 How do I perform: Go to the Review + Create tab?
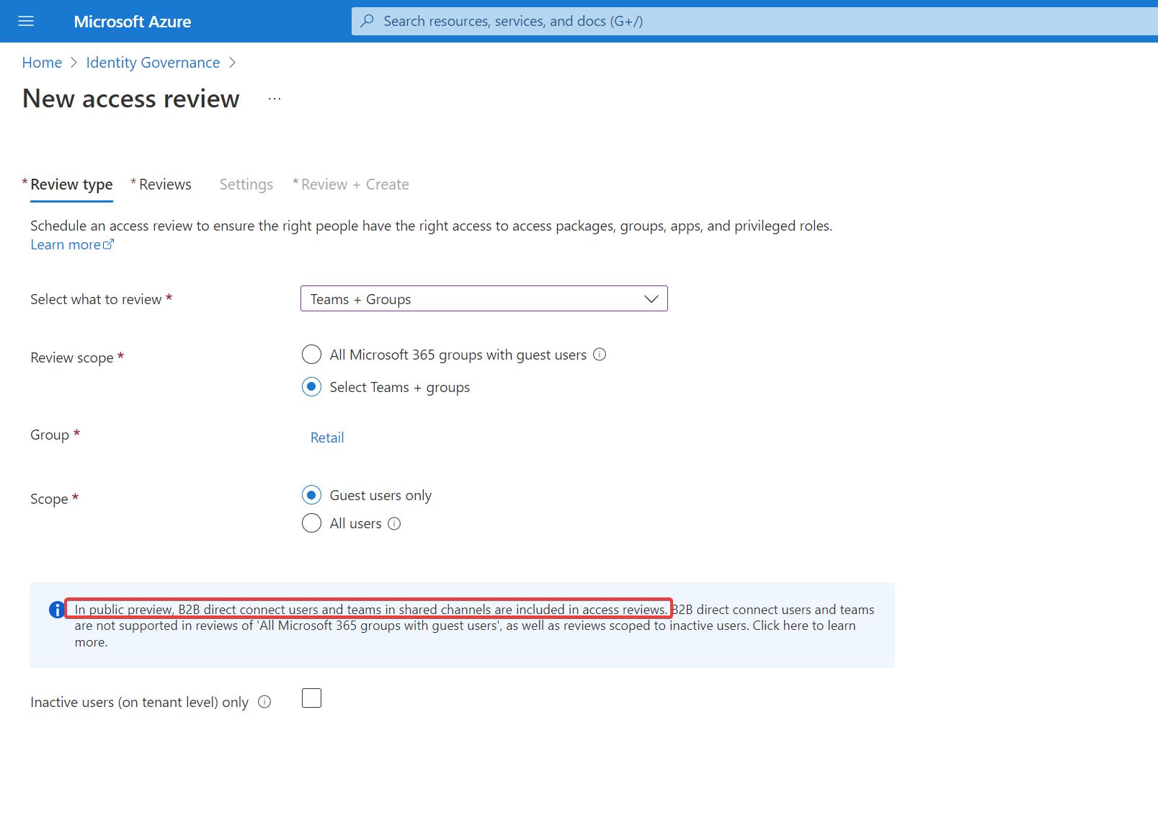(x=351, y=185)
